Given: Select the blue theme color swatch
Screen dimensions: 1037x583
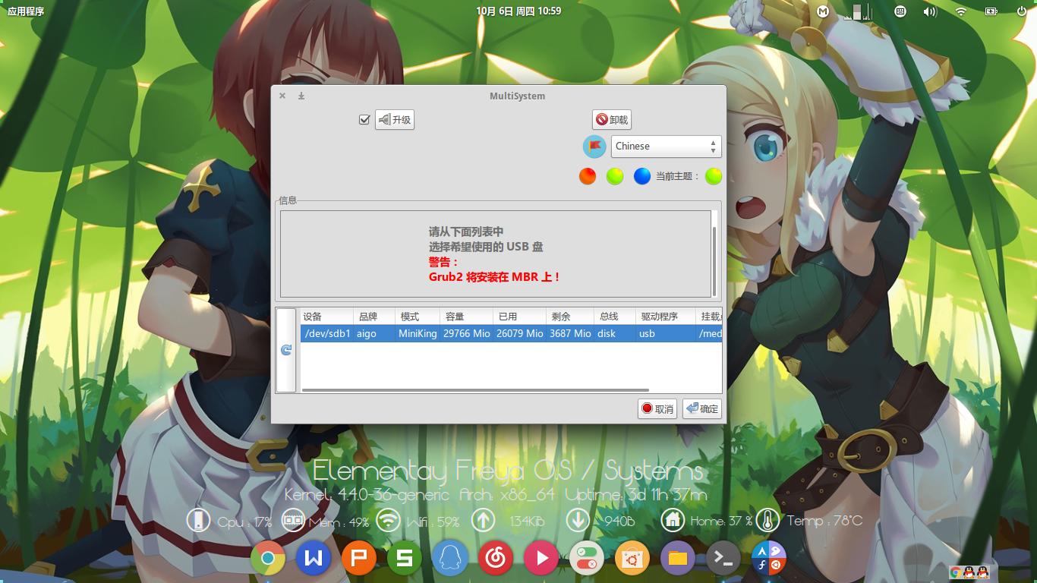Looking at the screenshot, I should (x=641, y=175).
